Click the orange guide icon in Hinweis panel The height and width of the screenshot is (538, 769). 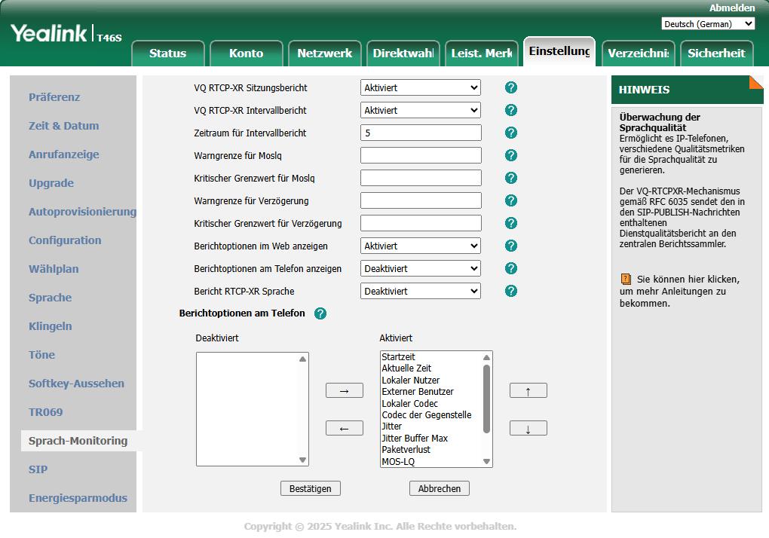pyautogui.click(x=625, y=279)
